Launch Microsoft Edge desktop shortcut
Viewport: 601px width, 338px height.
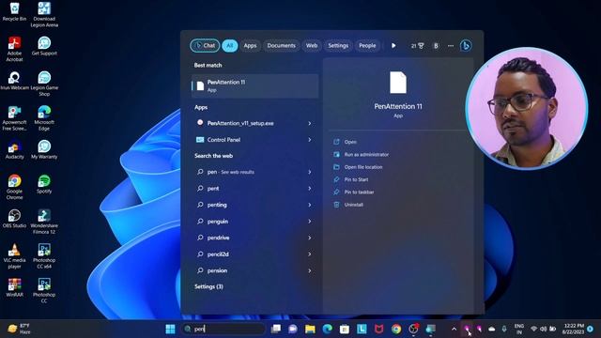(x=44, y=118)
